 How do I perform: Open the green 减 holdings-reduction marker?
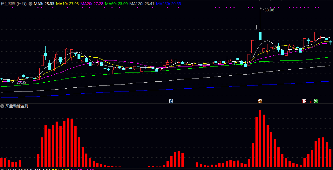pyautogui.click(x=316, y=101)
